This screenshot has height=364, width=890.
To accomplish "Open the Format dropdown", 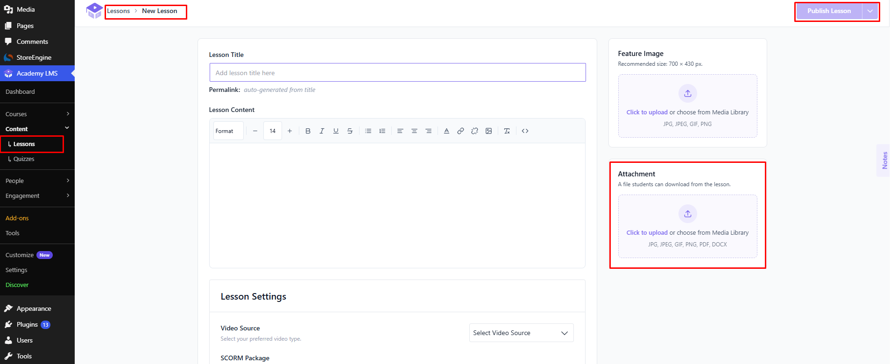I will pyautogui.click(x=228, y=131).
